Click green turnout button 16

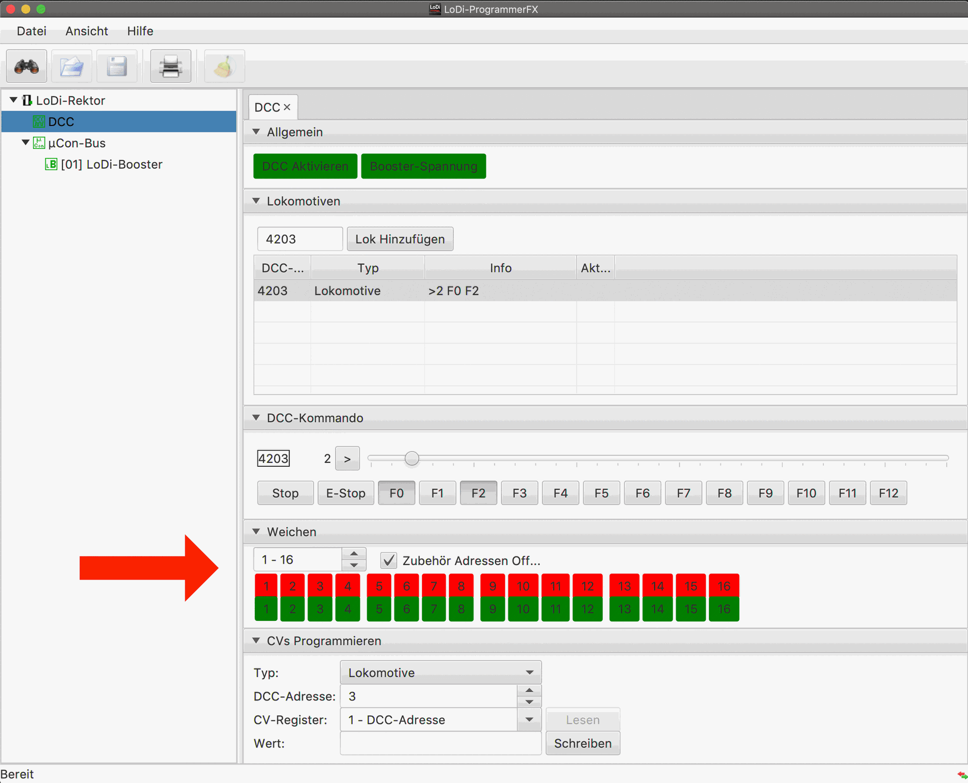coord(724,609)
